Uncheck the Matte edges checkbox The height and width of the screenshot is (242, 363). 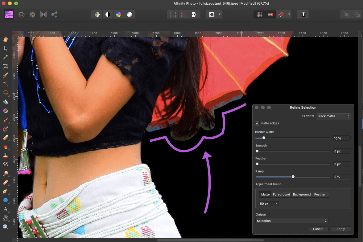pos(258,123)
